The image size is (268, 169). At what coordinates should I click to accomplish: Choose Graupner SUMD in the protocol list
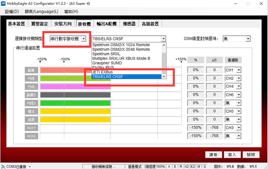pyautogui.click(x=107, y=63)
